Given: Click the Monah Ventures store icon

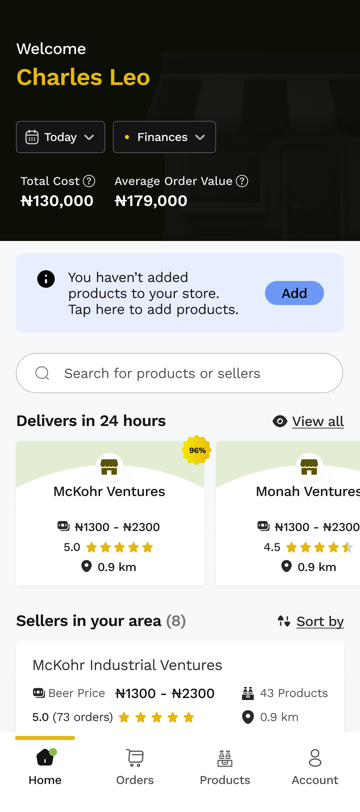Looking at the screenshot, I should tap(309, 467).
